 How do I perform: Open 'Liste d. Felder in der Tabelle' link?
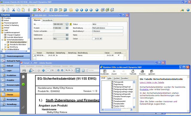(x=152, y=83)
